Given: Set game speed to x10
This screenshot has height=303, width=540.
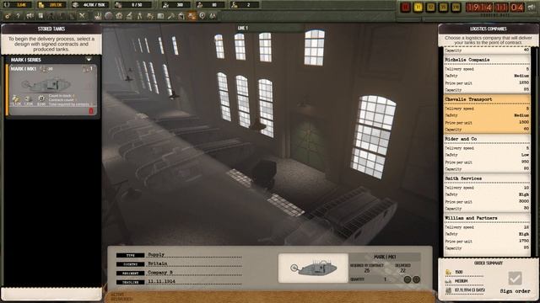Looking at the screenshot, I should [456, 8].
